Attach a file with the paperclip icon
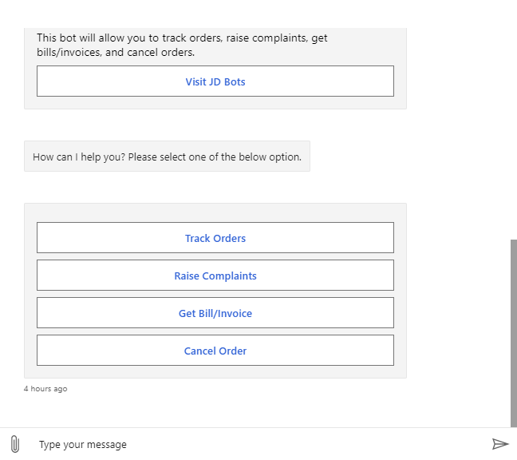This screenshot has height=460, width=517. pyautogui.click(x=14, y=444)
